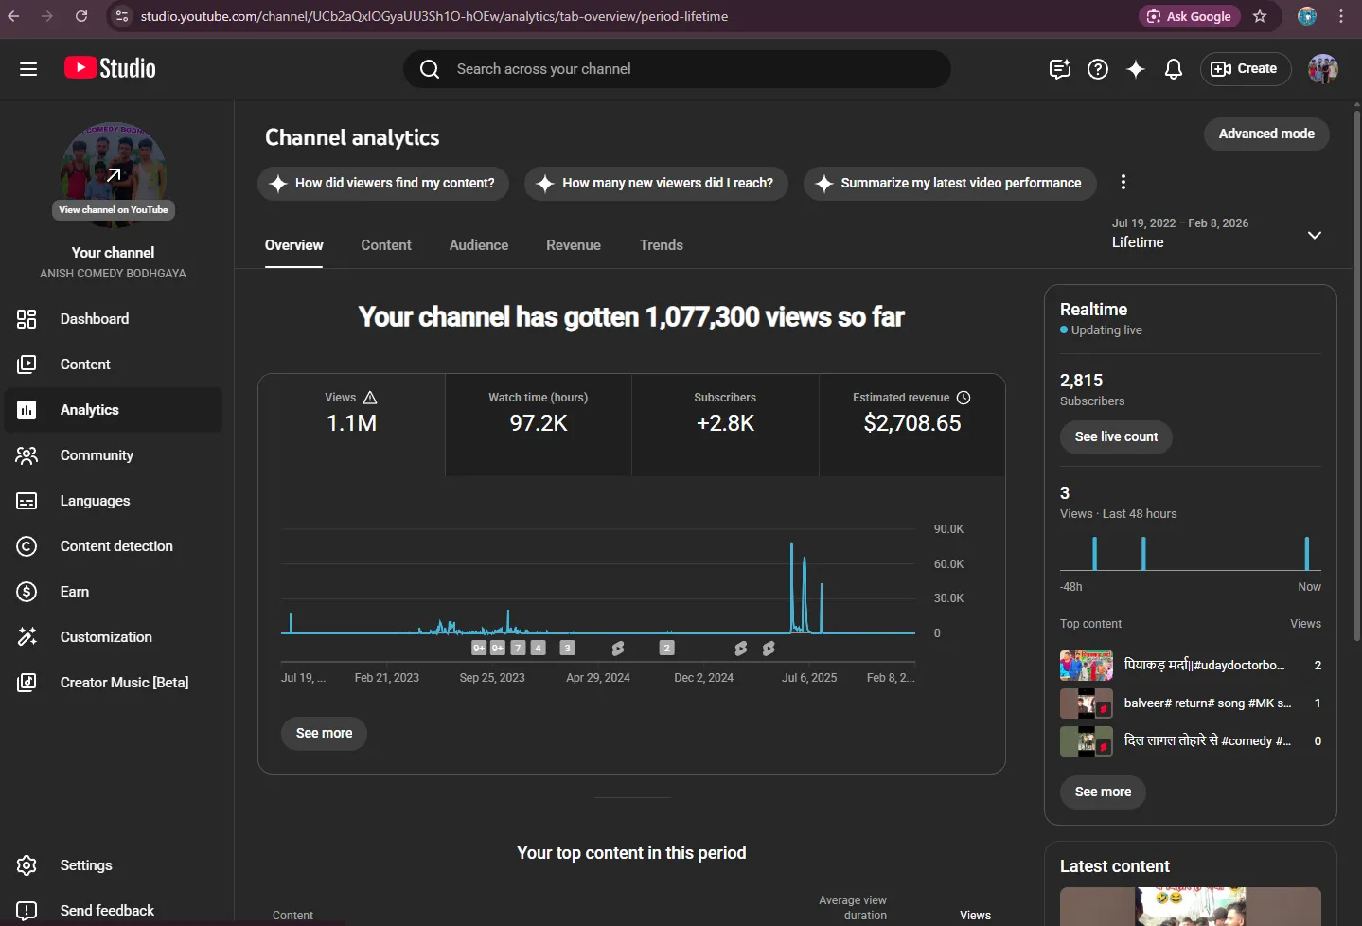Open the account avatar menu
Screen dimensions: 1362x926
1323,69
